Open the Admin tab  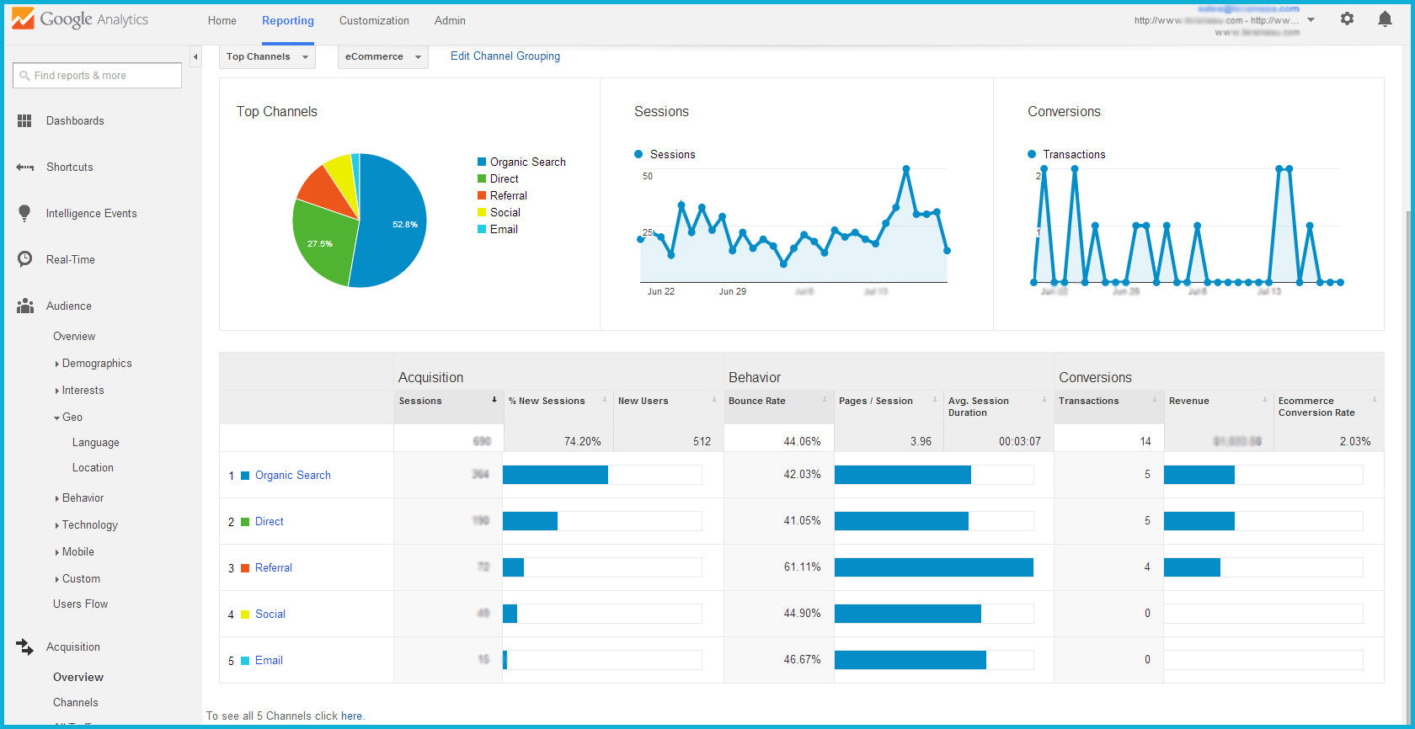[450, 20]
